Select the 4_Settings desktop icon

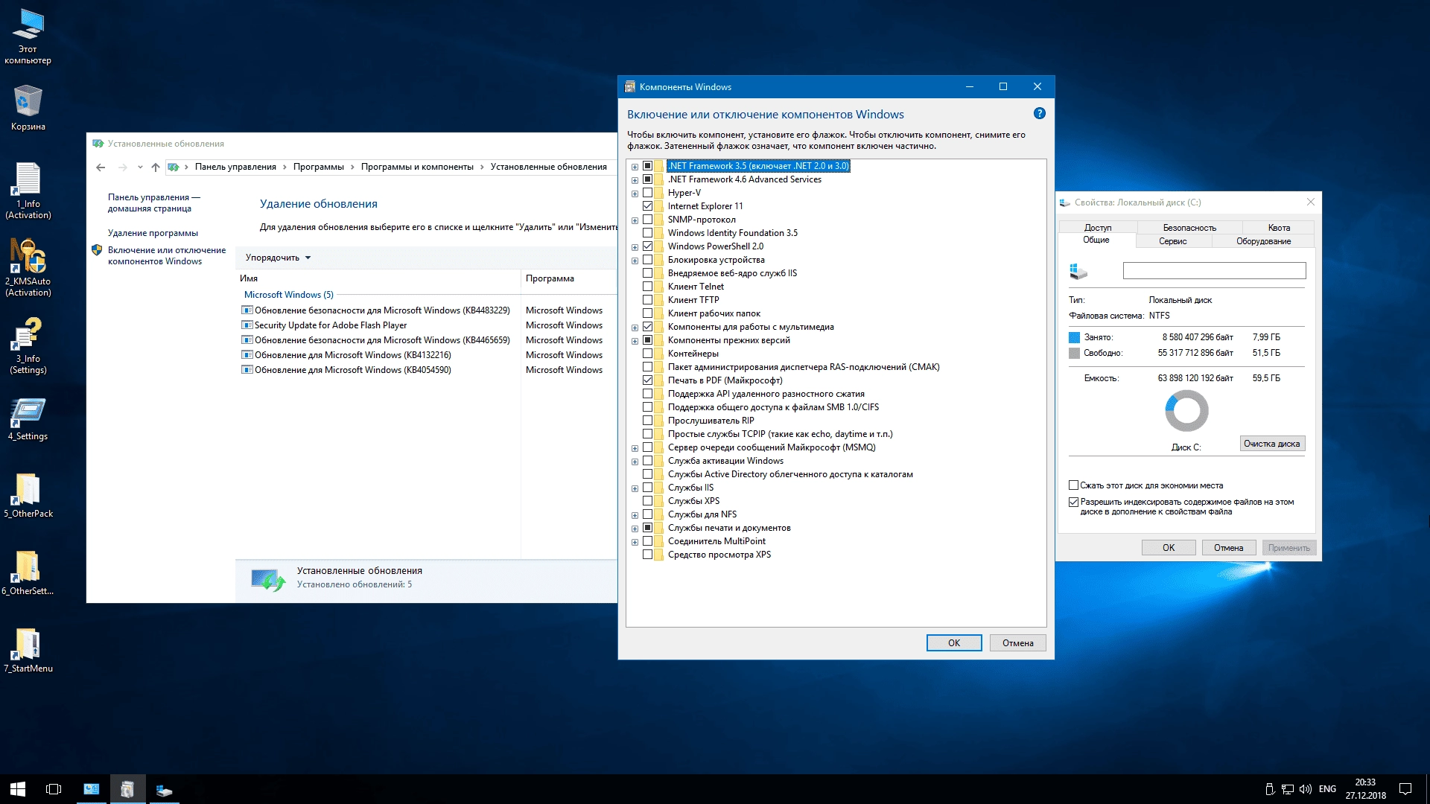[28, 419]
